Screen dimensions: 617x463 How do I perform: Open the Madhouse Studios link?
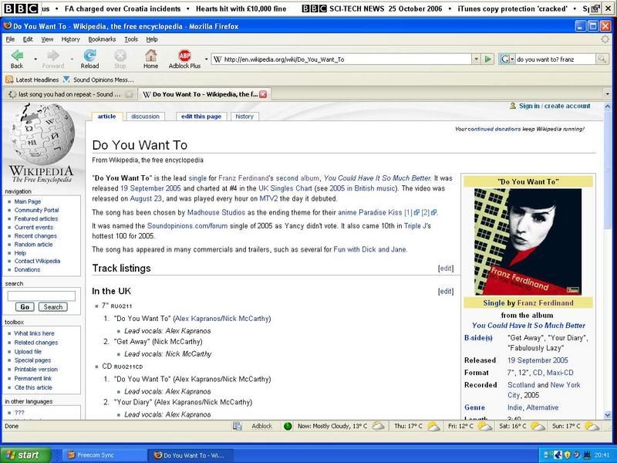(216, 212)
